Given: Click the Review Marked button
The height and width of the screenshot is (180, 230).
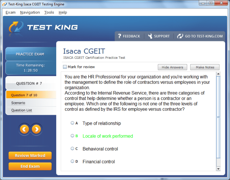Looking at the screenshot, I should [x=30, y=156].
